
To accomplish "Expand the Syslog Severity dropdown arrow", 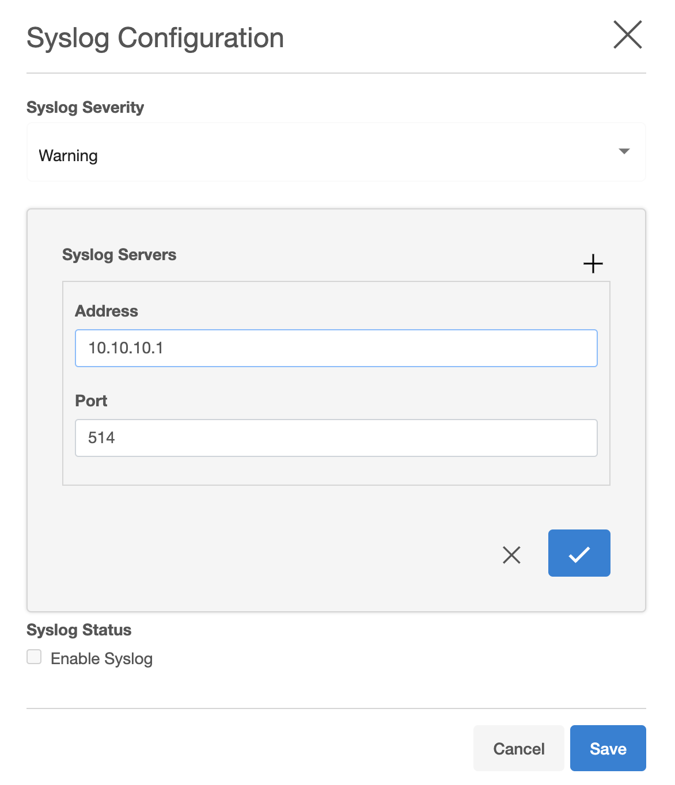I will pyautogui.click(x=624, y=151).
